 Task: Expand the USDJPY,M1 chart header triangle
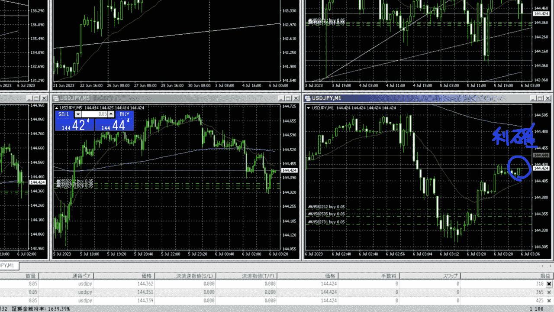click(308, 107)
